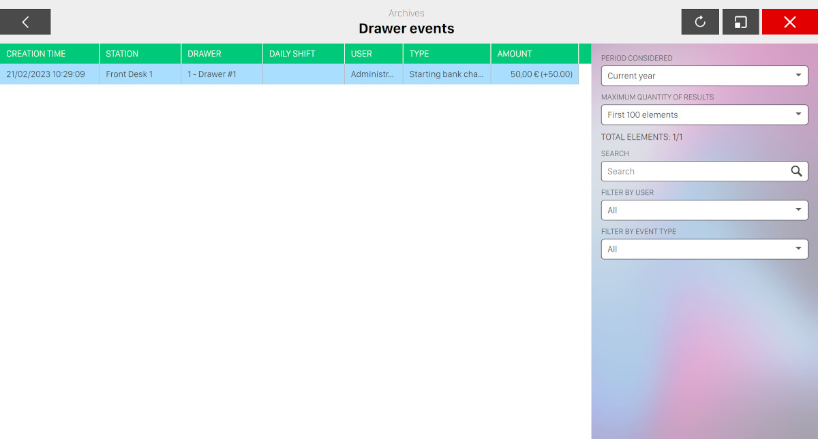
Task: Expand Maximum quantity of results dropdown
Action: coord(704,115)
